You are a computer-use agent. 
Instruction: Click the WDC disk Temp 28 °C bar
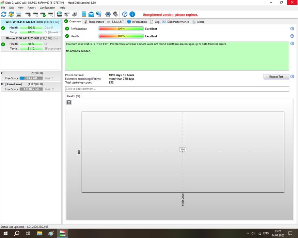pyautogui.click(x=31, y=32)
